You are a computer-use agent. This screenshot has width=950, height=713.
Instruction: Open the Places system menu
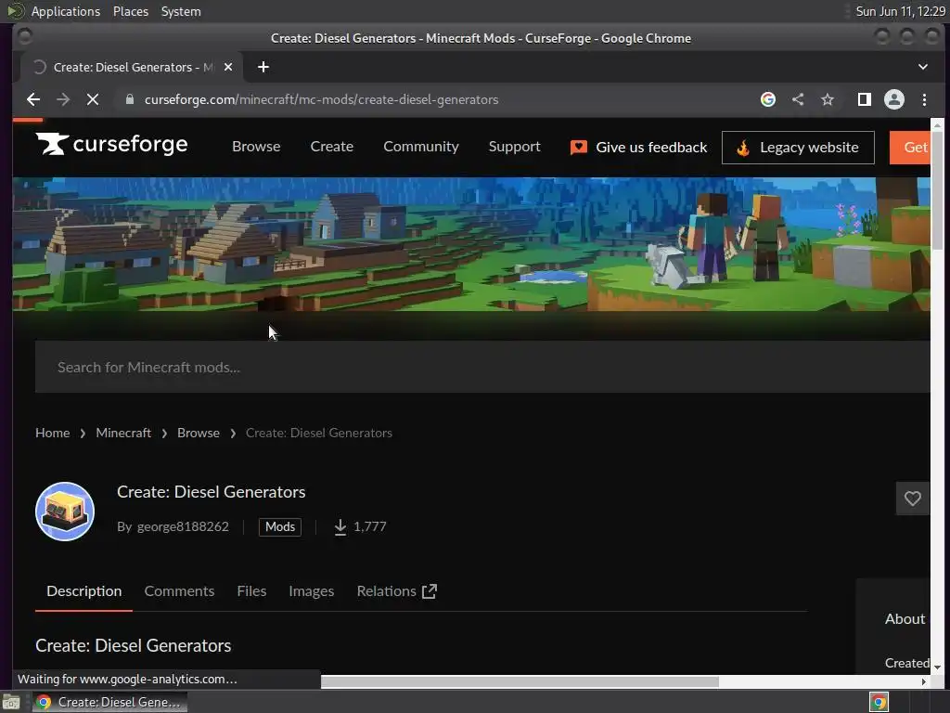131,11
